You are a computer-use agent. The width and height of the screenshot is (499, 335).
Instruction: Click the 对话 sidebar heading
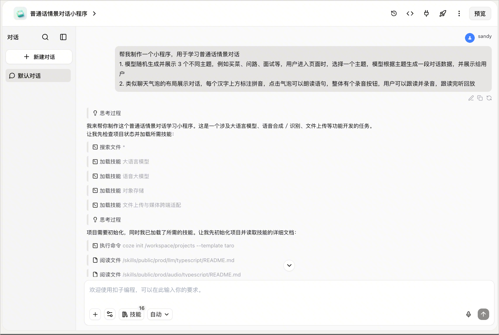13,37
